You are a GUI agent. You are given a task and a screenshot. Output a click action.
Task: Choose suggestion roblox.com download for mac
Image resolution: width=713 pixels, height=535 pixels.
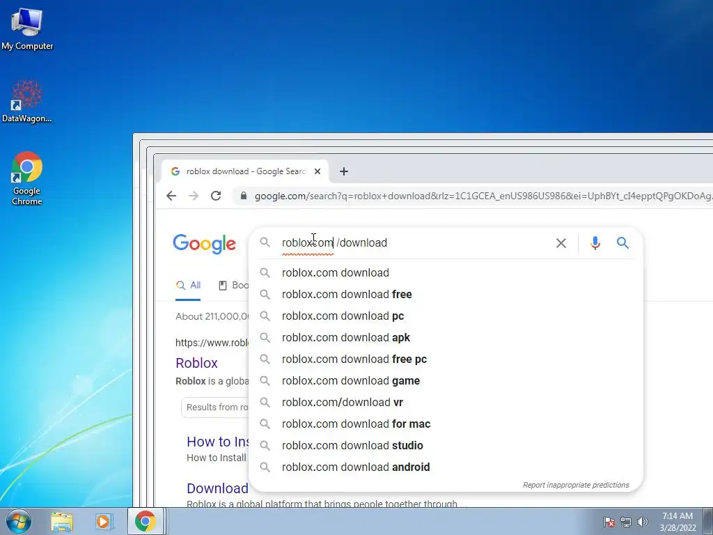(x=446, y=424)
